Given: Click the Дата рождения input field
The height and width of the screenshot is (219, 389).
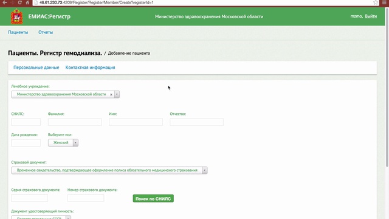Looking at the screenshot, I should pos(26,143).
